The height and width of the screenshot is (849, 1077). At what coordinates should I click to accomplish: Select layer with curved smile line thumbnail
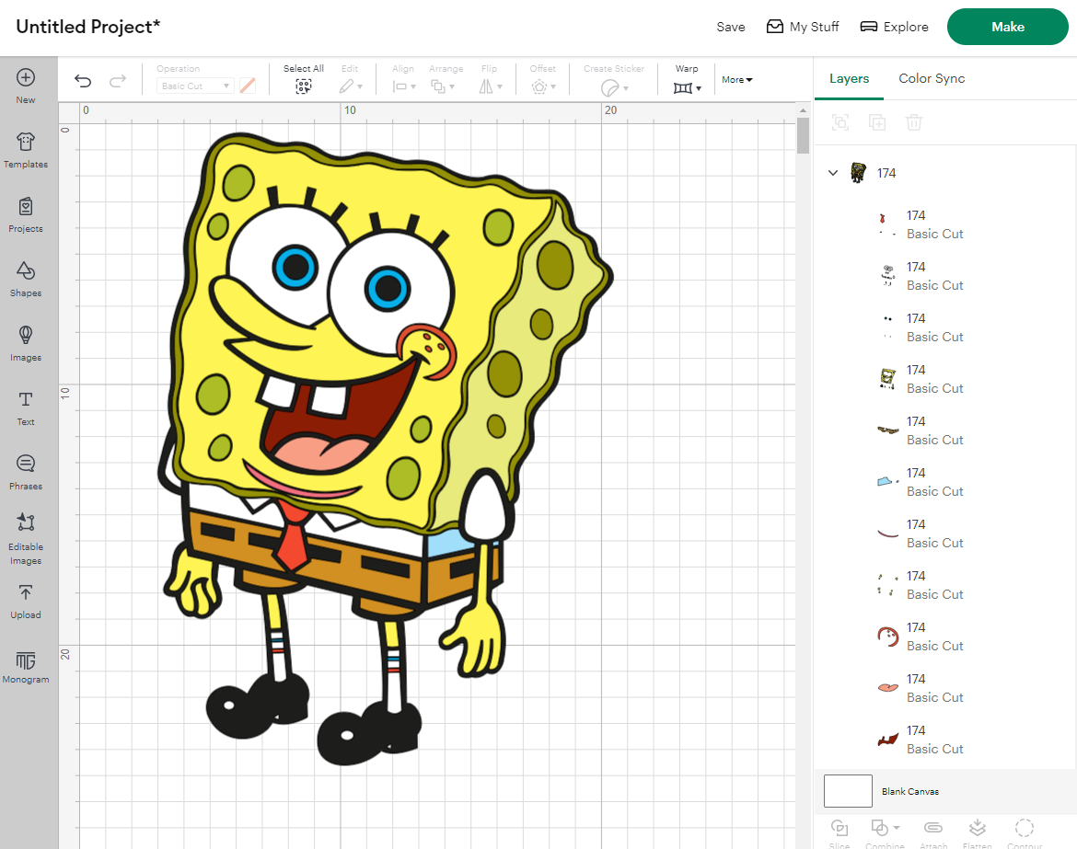click(x=887, y=533)
